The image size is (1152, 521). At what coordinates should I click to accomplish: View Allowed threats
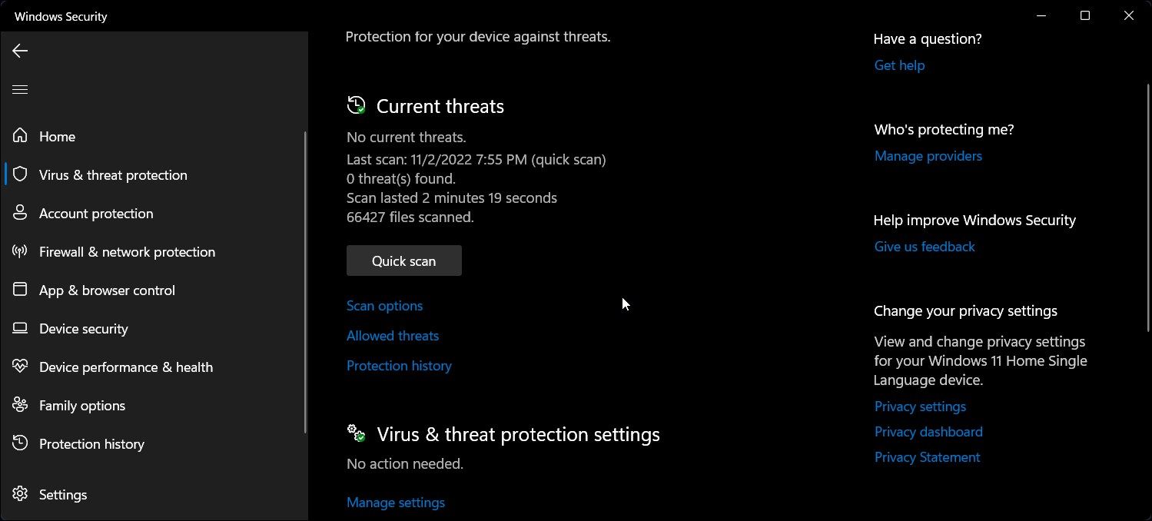pyautogui.click(x=393, y=336)
